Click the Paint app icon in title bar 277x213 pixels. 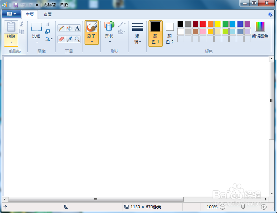[x=5, y=5]
